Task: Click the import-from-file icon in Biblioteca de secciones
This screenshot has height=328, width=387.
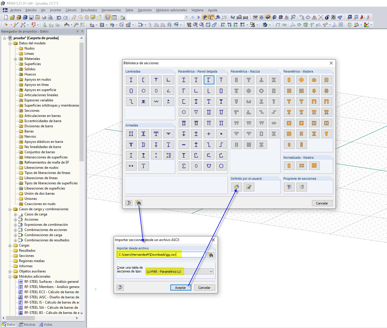Action: click(x=138, y=203)
